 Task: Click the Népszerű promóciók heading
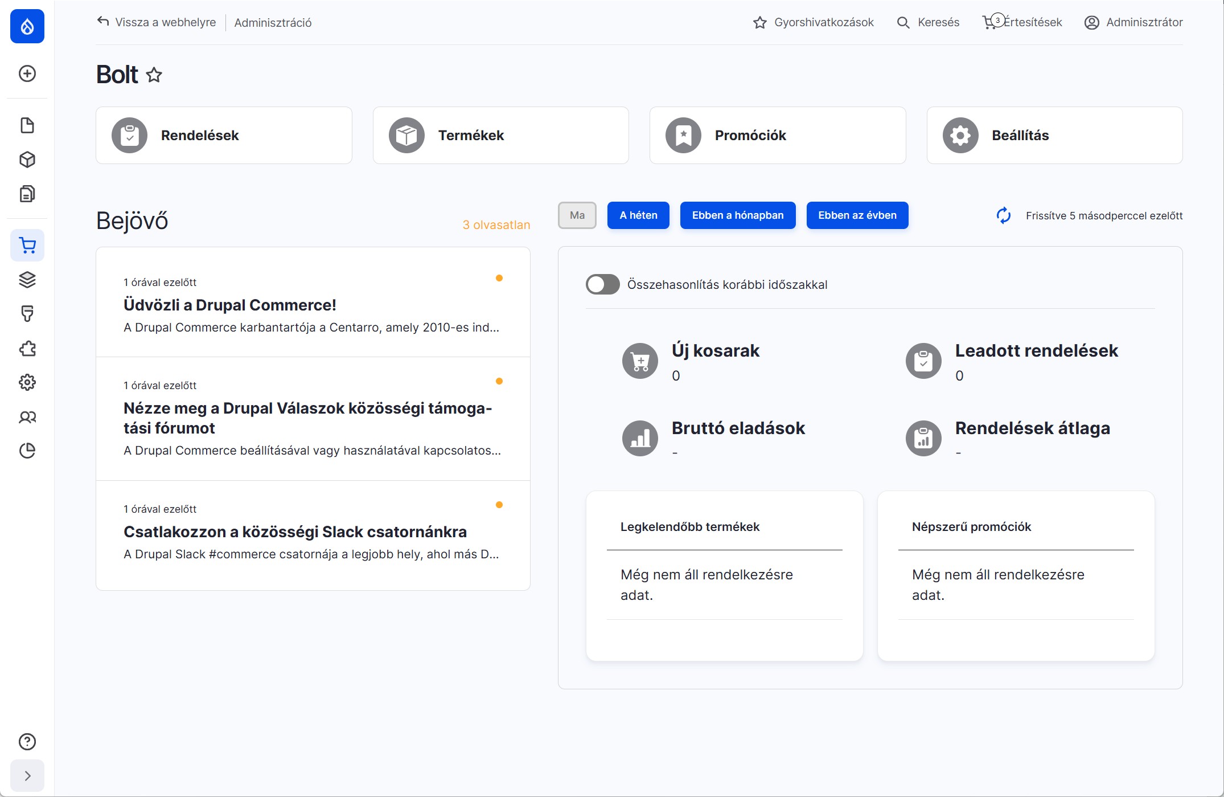pyautogui.click(x=971, y=527)
